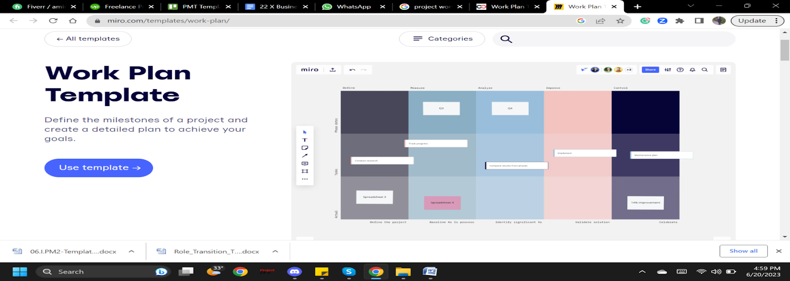
Task: Select the comment tool in Miro toolbar
Action: tap(305, 163)
